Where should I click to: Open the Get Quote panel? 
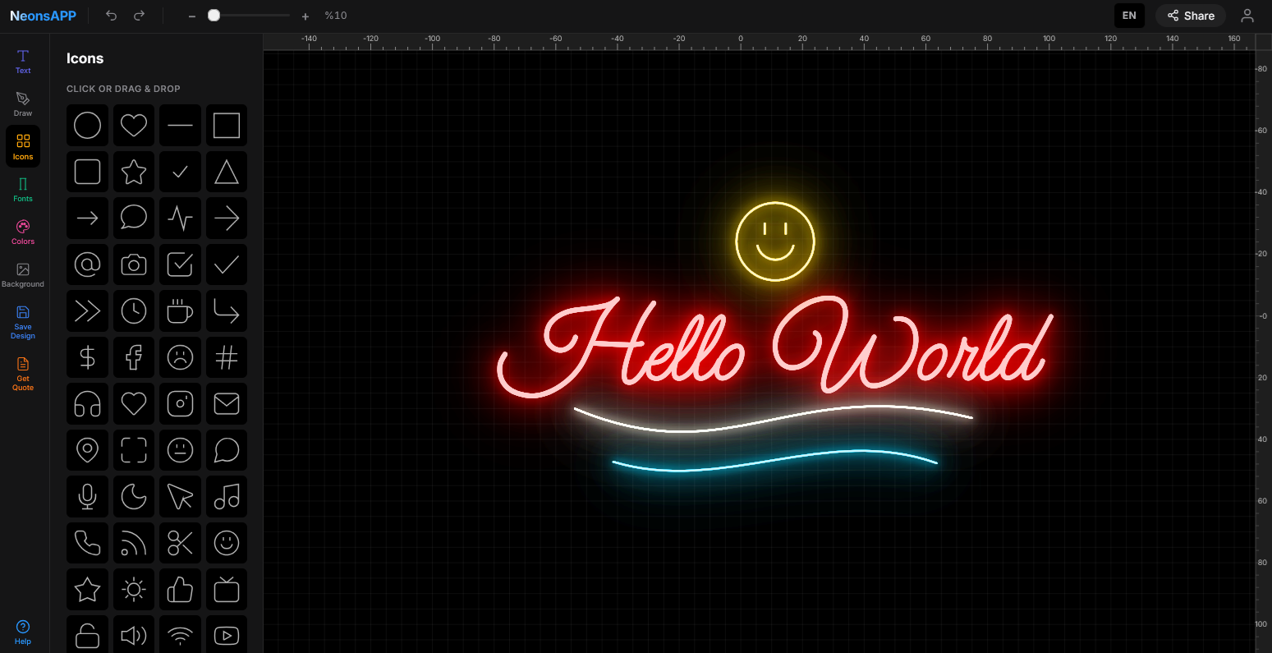point(22,374)
